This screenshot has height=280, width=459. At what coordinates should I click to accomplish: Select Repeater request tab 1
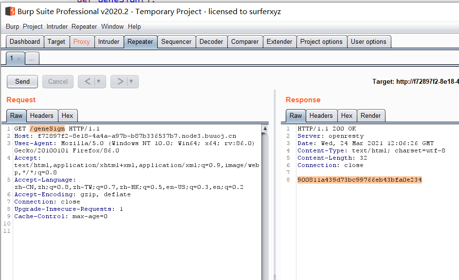(12, 58)
